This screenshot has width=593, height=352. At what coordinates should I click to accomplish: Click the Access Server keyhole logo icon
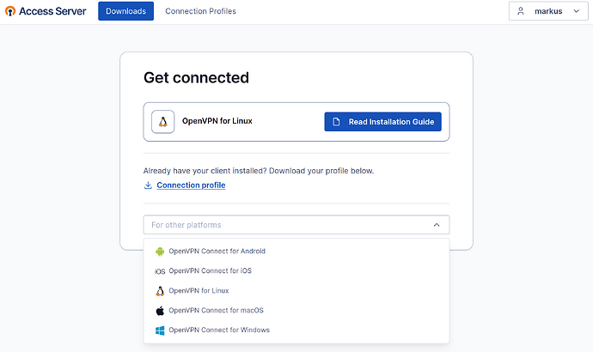click(10, 11)
